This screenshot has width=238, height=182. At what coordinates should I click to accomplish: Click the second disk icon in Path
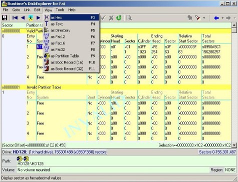coord(26,158)
